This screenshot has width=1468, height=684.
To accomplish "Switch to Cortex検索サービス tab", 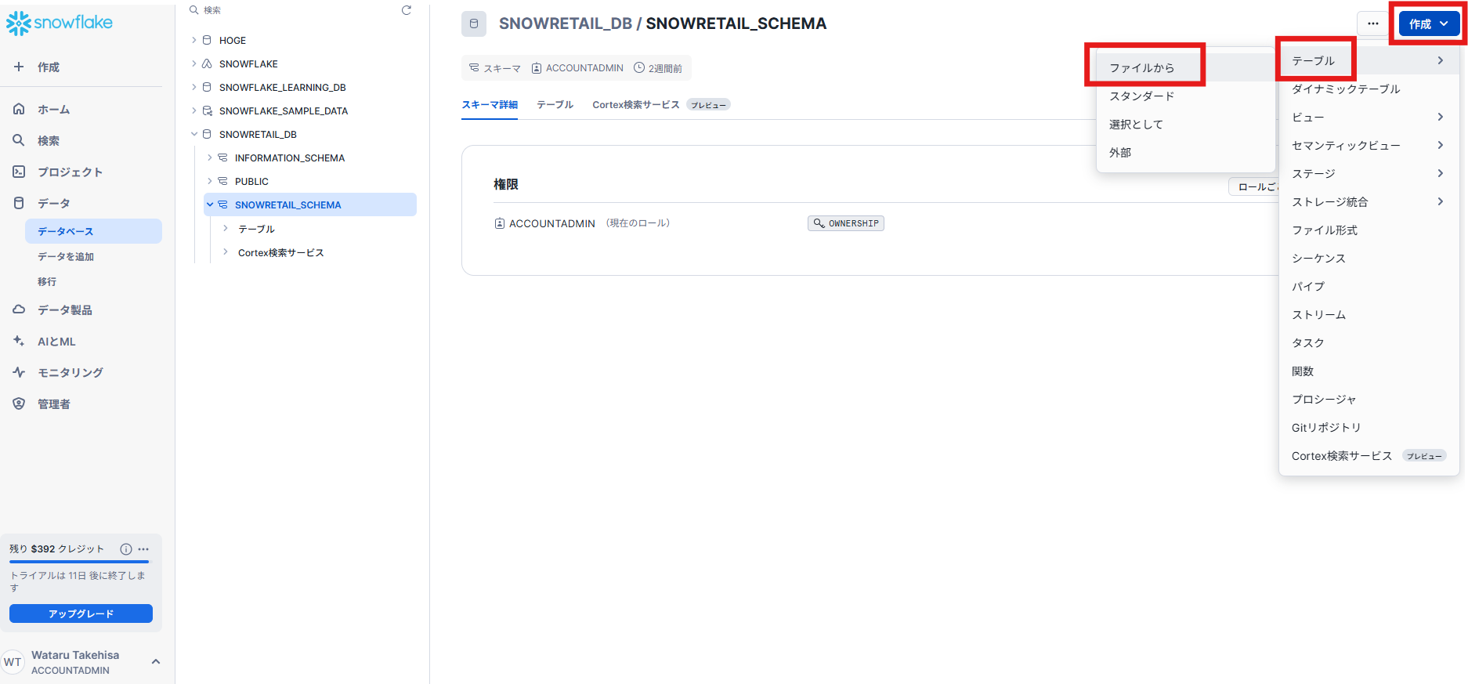I will click(x=661, y=104).
